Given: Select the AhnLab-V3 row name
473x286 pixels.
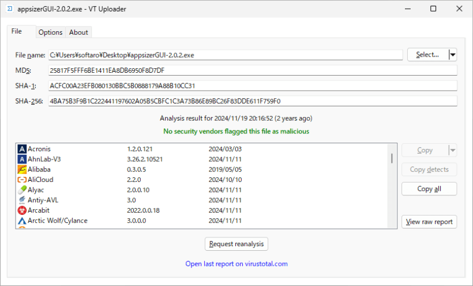Looking at the screenshot, I should (x=44, y=159).
